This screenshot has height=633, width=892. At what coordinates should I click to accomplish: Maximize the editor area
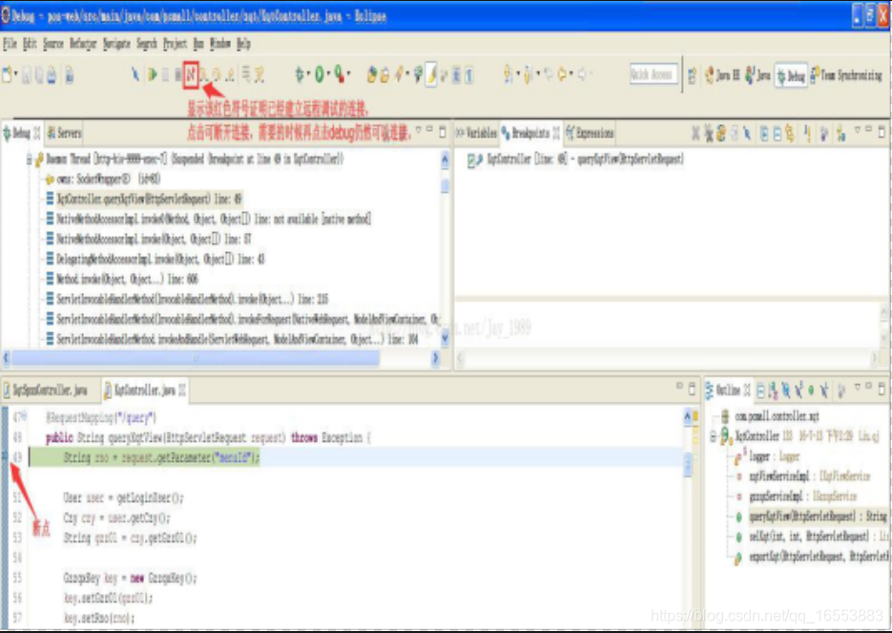tap(692, 389)
